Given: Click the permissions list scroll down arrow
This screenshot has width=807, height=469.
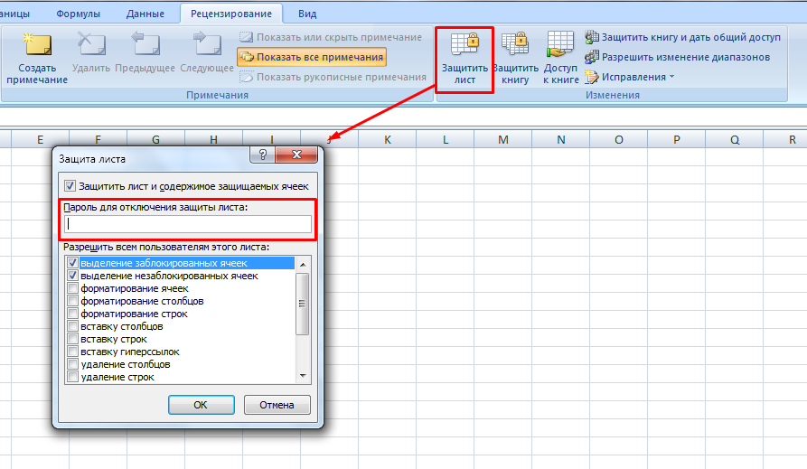Looking at the screenshot, I should coord(303,376).
